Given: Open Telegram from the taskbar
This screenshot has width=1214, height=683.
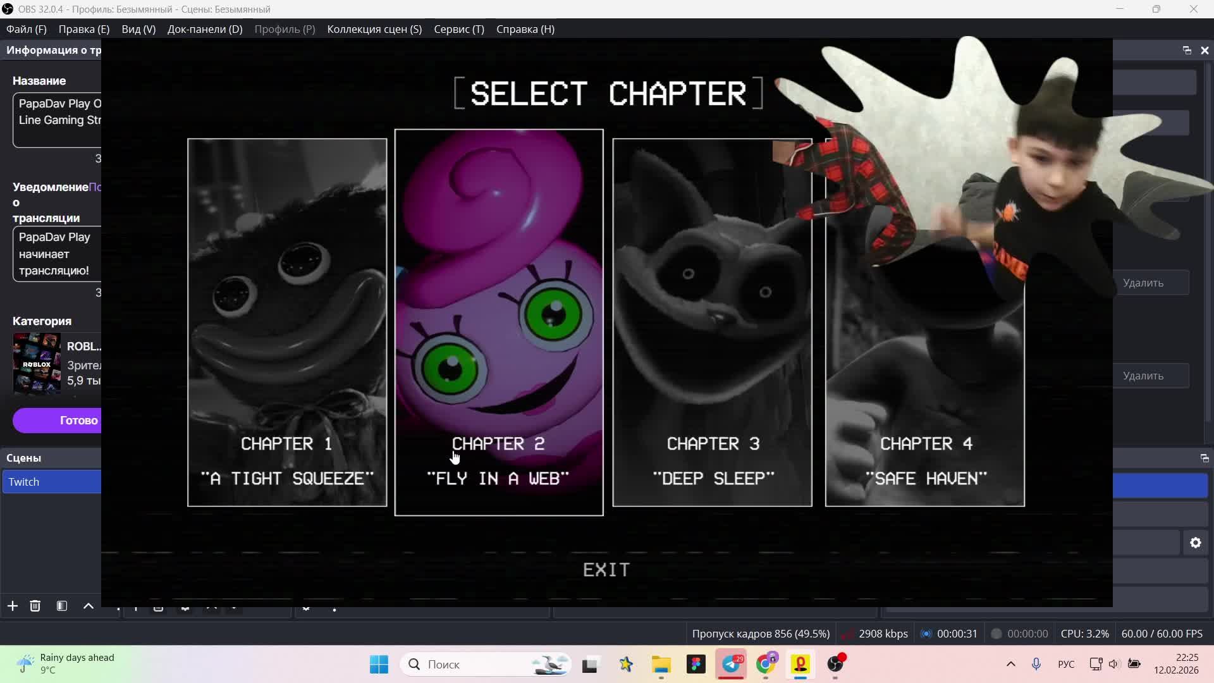Looking at the screenshot, I should click(x=731, y=664).
